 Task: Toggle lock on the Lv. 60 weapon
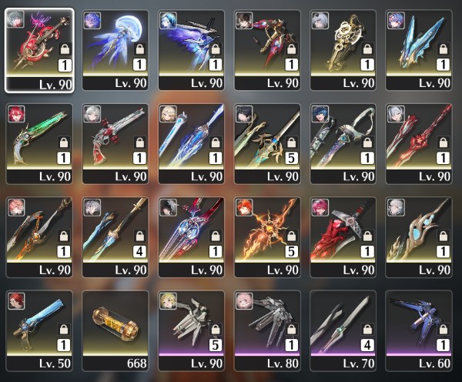[x=444, y=330]
